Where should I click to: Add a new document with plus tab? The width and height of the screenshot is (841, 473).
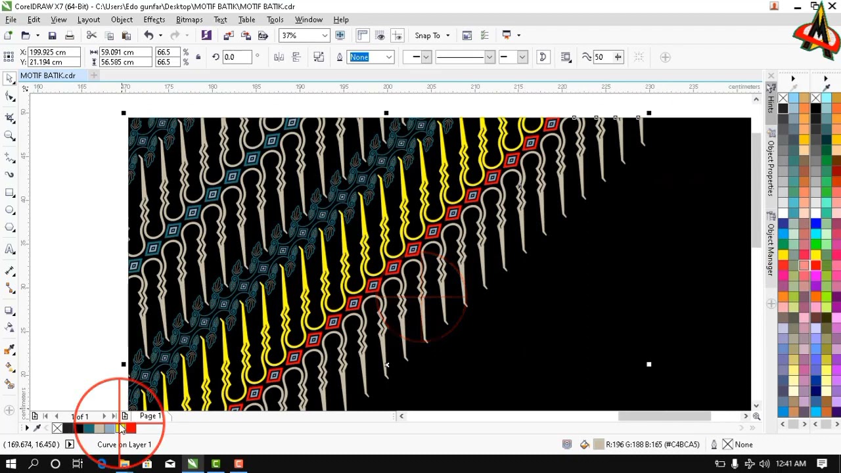(x=94, y=76)
